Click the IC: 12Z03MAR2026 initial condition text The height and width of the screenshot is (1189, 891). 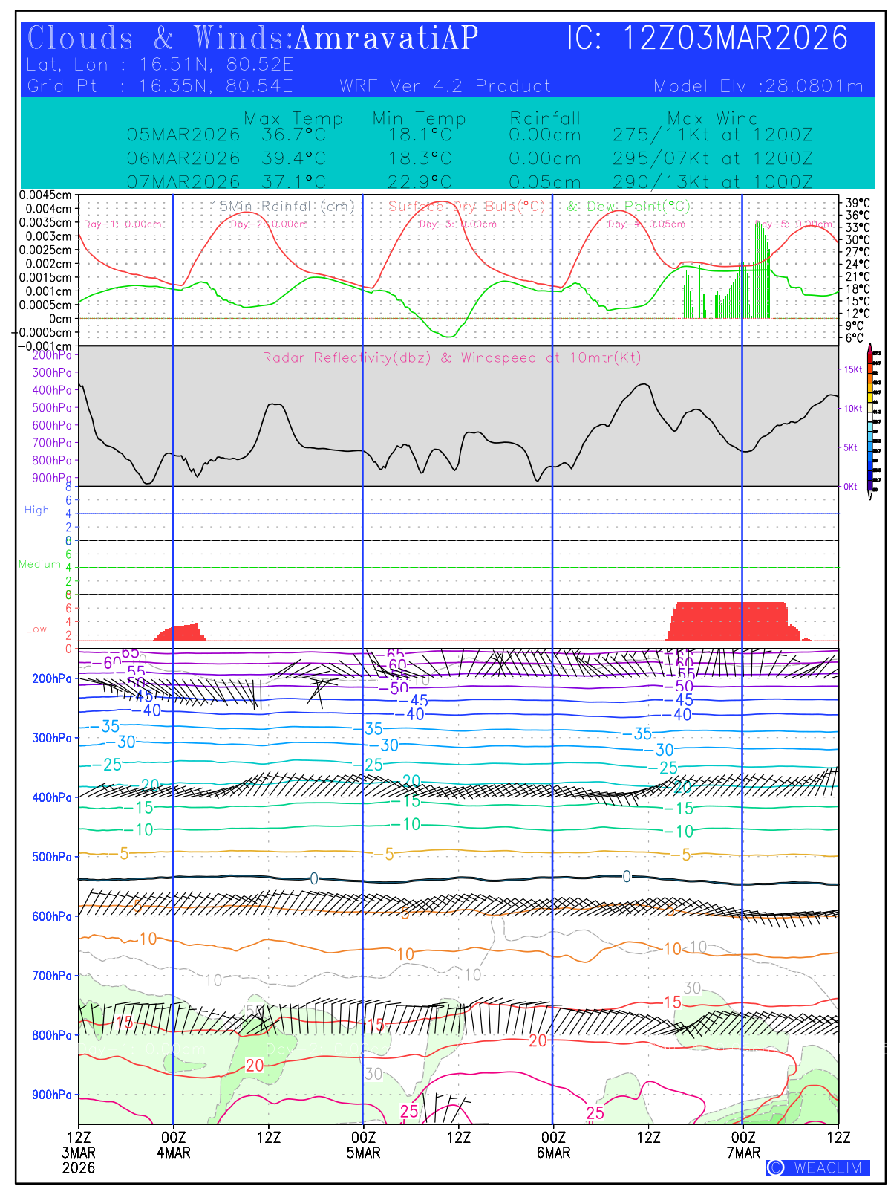pos(707,39)
